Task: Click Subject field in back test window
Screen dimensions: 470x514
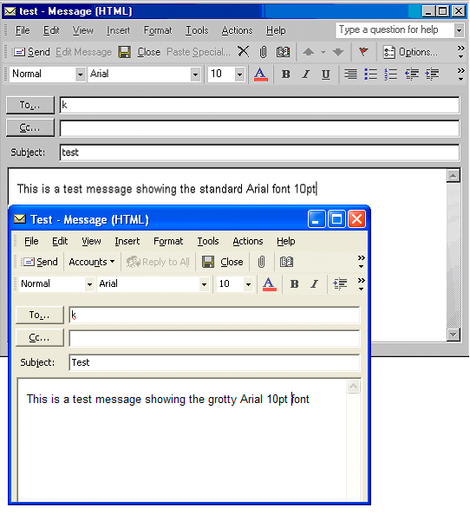Action: pos(260,153)
